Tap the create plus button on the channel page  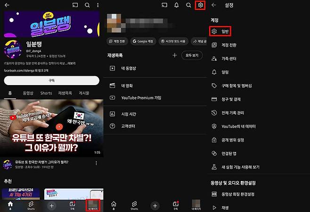(52, 206)
